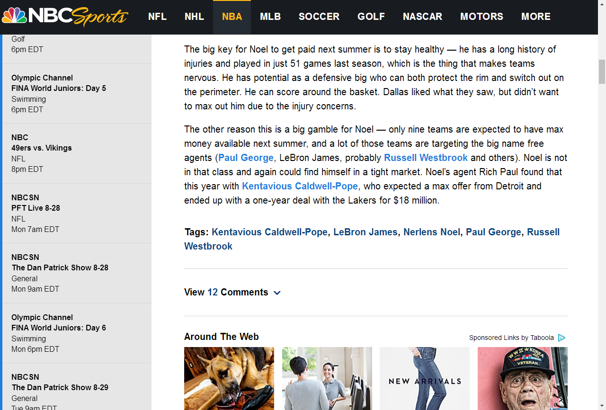Select The Dan Patrick Show 8-29 listing
606x410 pixels.
tap(77, 387)
